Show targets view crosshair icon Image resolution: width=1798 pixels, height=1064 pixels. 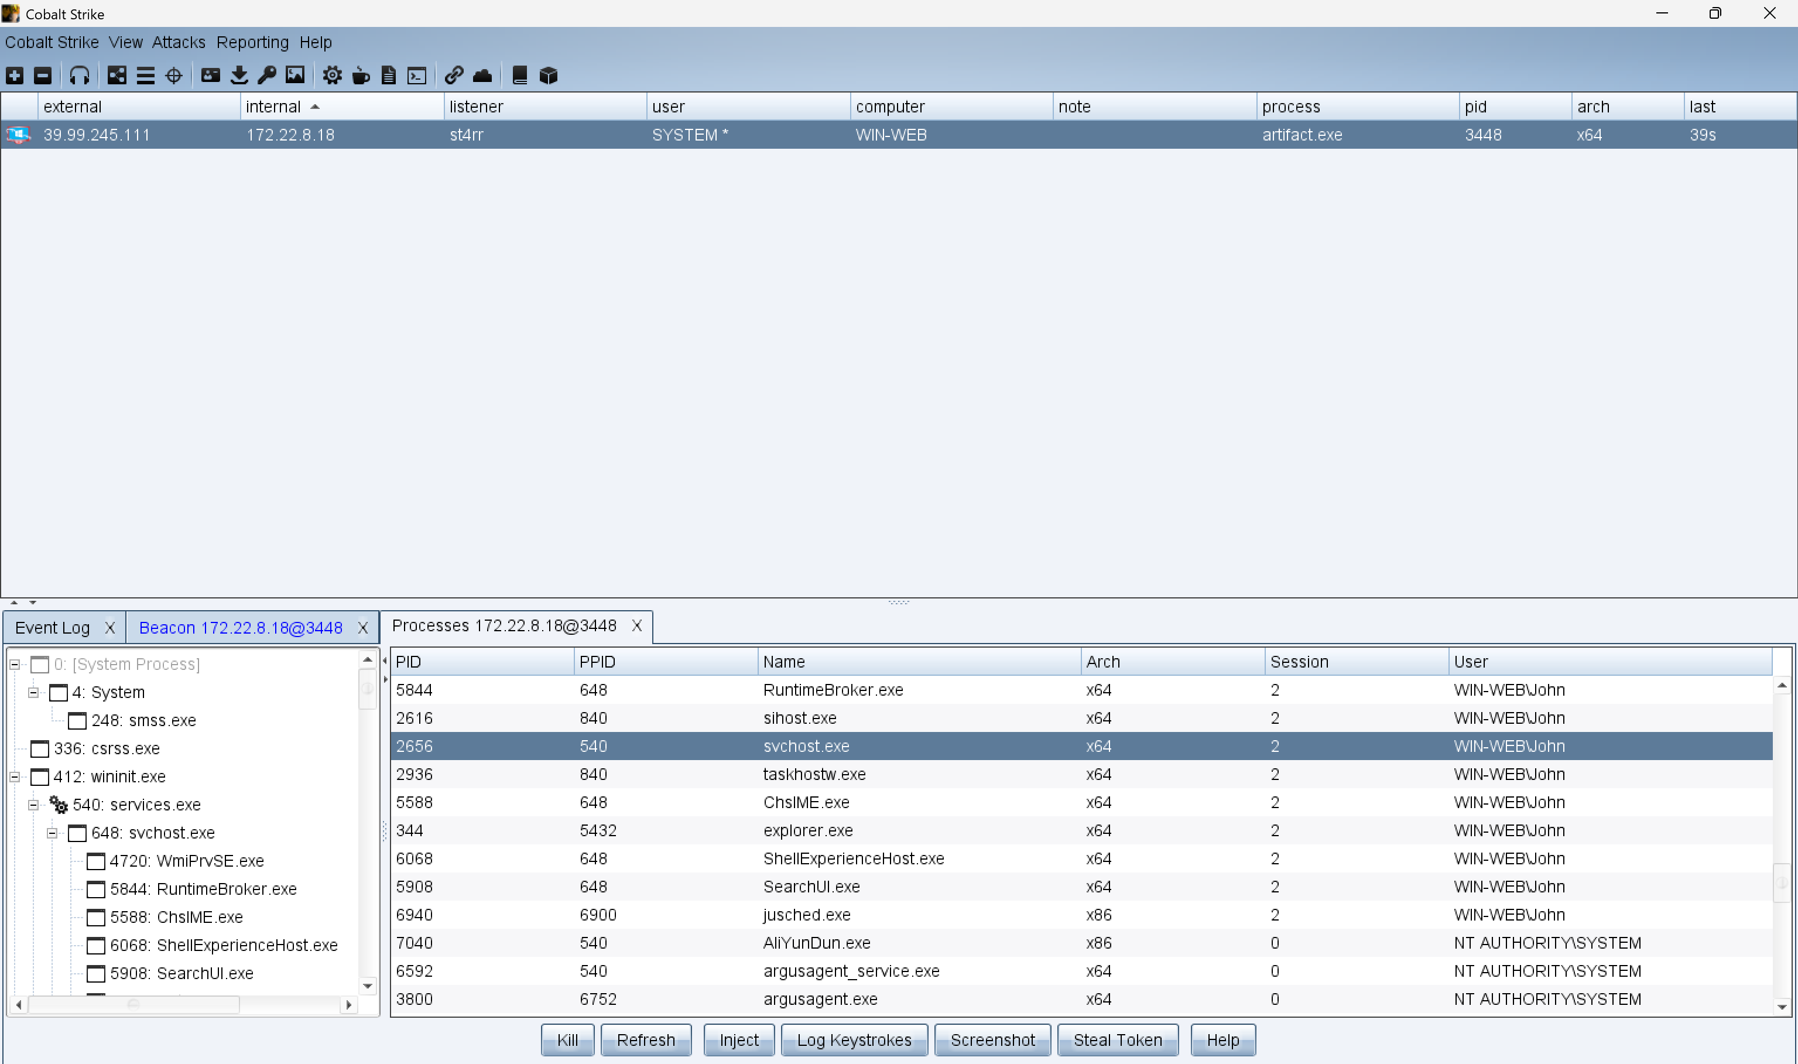[174, 76]
